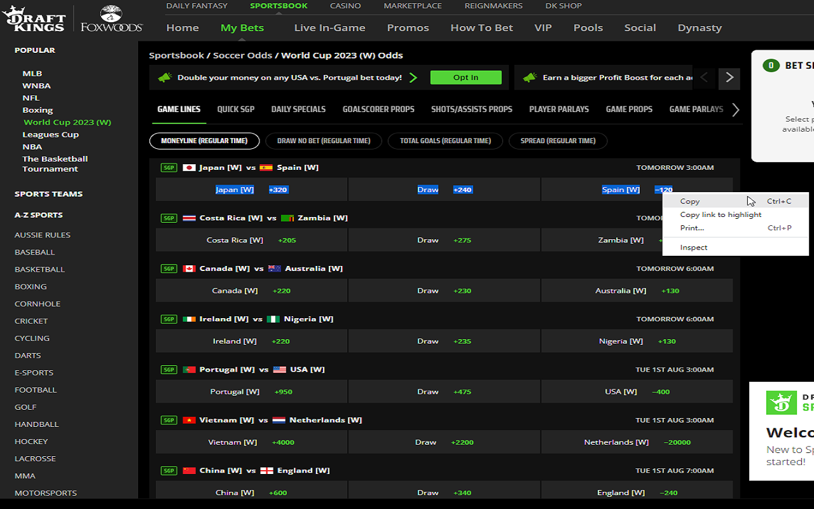The width and height of the screenshot is (814, 509).
Task: Select Total Goals (Regular Time) filter
Action: click(x=445, y=141)
